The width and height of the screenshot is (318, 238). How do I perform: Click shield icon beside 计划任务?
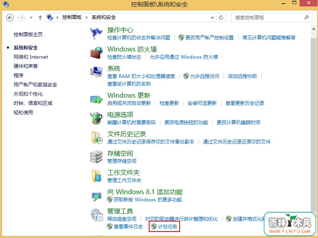[154, 226]
